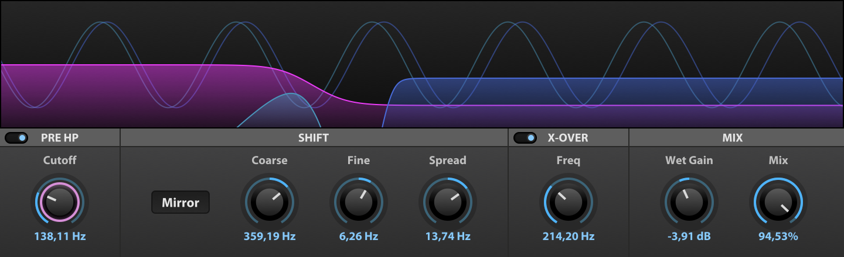Screen dimensions: 844x257
Task: Click the X-OVER Freq knob
Action: pyautogui.click(x=569, y=202)
